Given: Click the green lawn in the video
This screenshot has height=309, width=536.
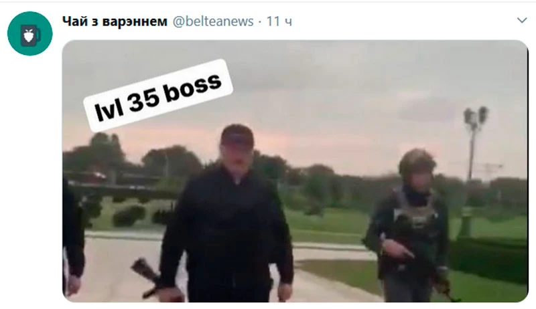Looking at the screenshot, I should tap(328, 221).
